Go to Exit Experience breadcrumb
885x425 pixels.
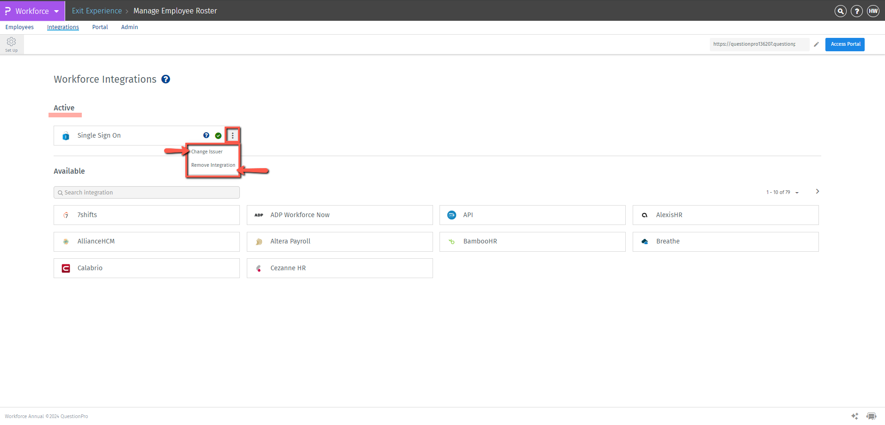point(97,11)
